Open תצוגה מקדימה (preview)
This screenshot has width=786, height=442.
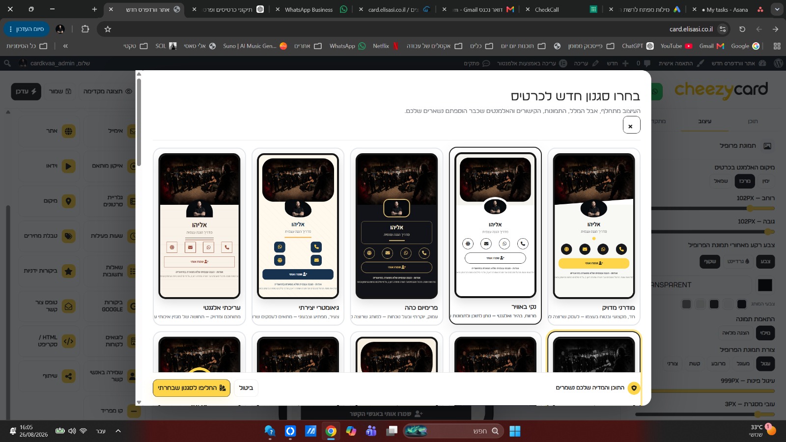108,91
